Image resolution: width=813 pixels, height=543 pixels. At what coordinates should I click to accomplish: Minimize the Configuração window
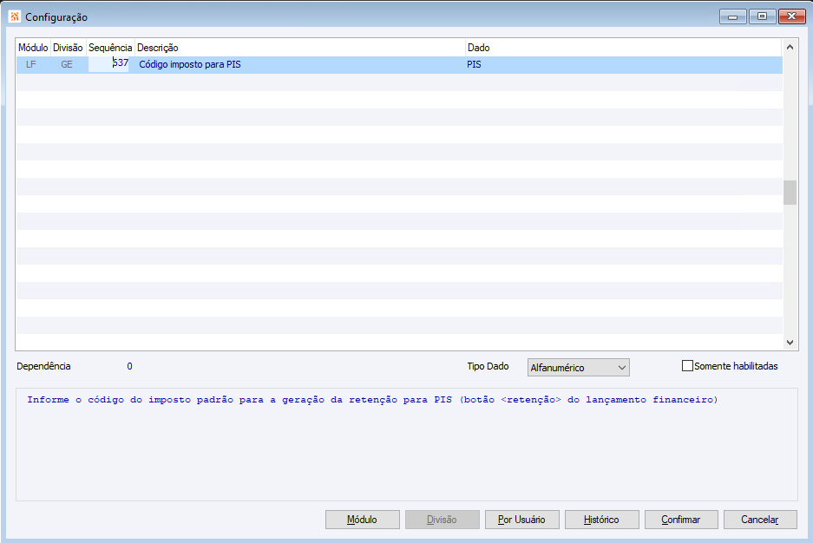[x=732, y=16]
